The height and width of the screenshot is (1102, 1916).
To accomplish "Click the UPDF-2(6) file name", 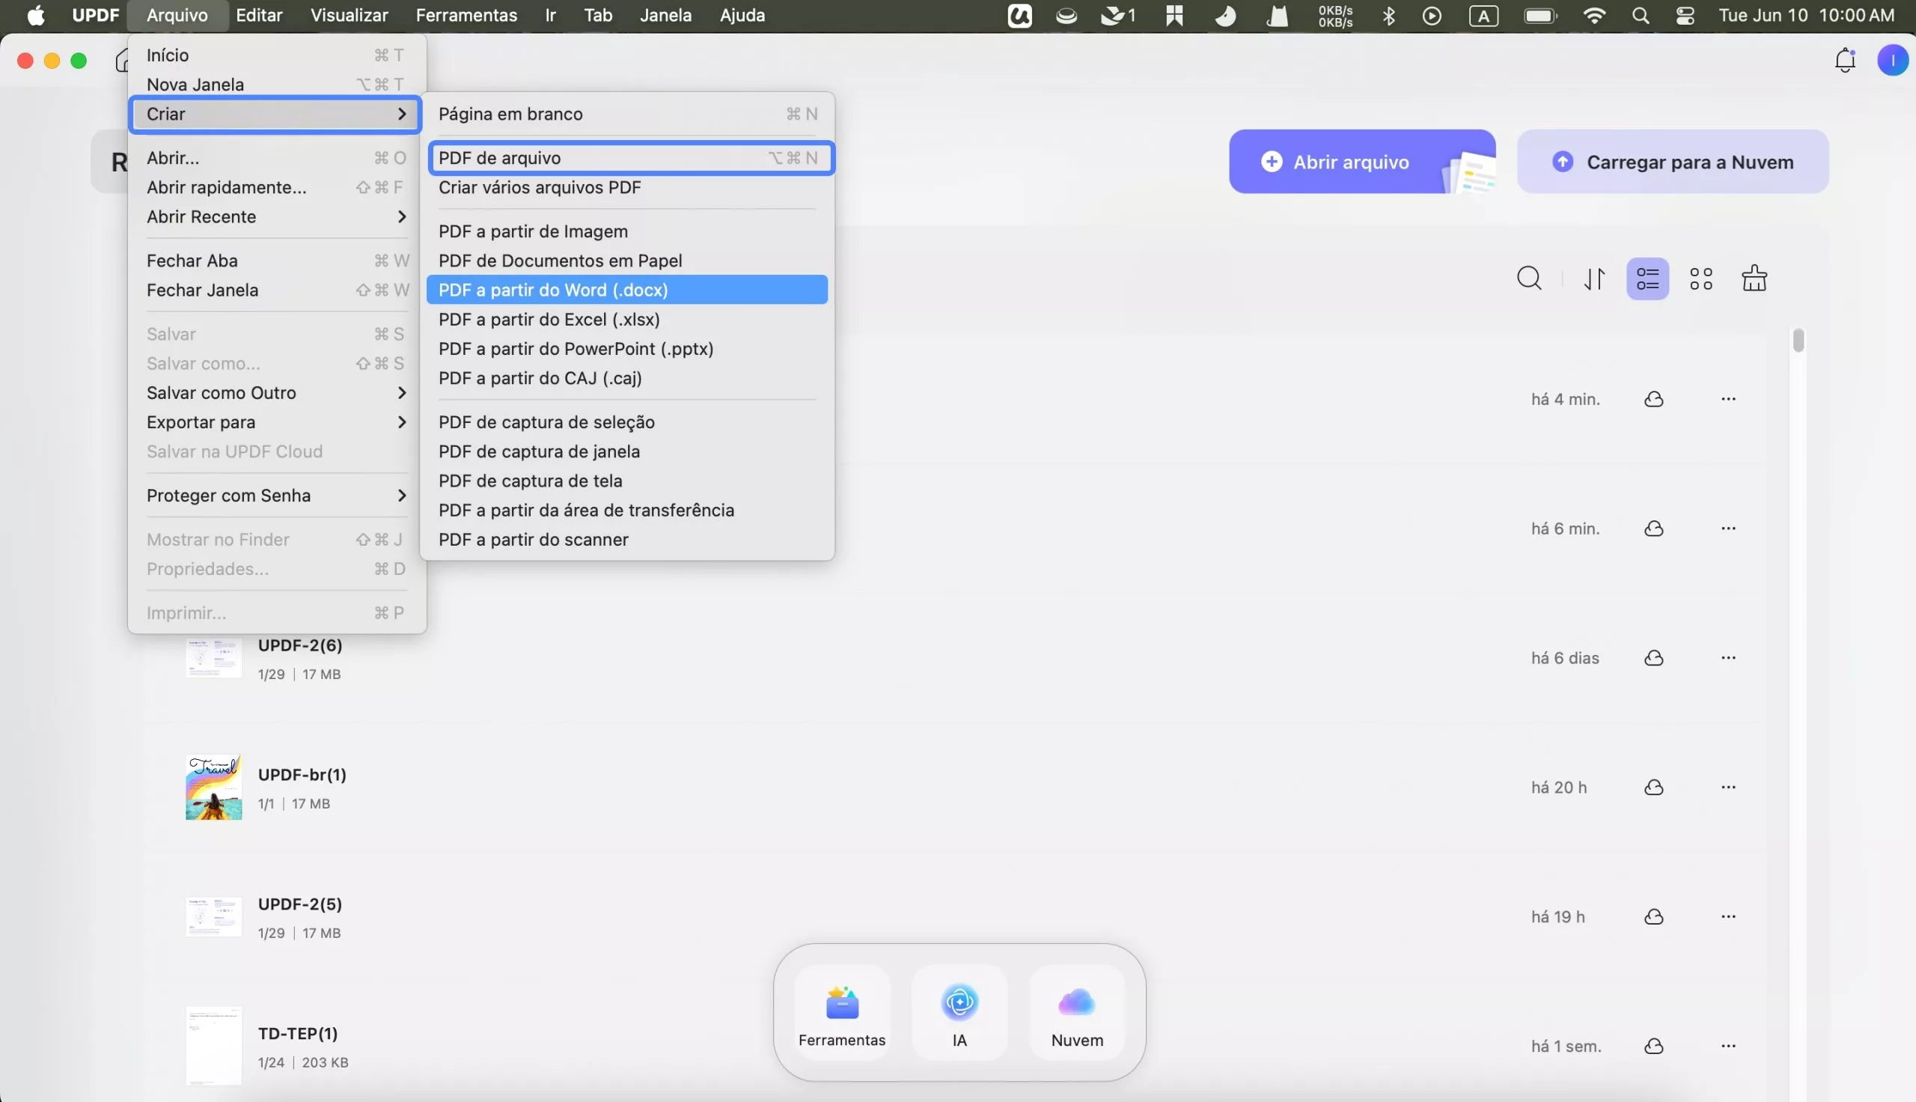I will pos(299,645).
